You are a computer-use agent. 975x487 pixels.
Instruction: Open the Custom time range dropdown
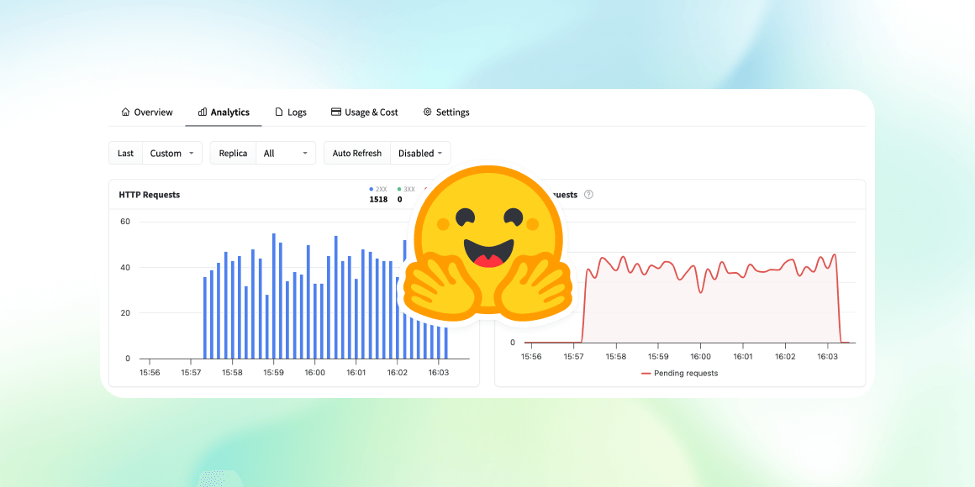(171, 153)
